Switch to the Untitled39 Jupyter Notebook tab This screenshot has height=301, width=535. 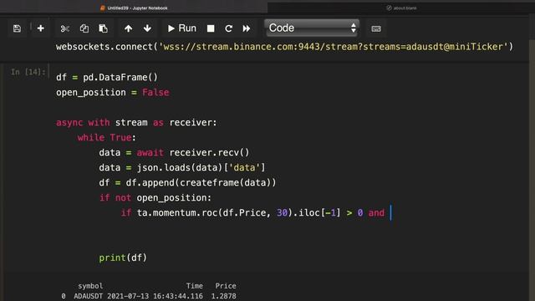pyautogui.click(x=134, y=8)
